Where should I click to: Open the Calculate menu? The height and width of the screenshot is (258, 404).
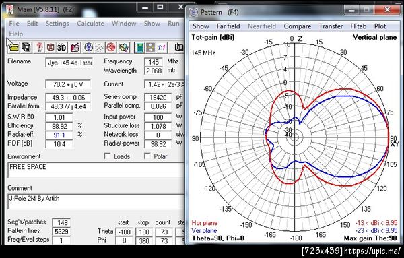tap(90, 24)
